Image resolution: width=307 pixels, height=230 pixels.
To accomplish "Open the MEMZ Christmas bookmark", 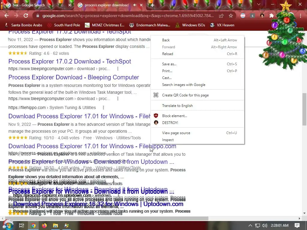I will coord(105,25).
